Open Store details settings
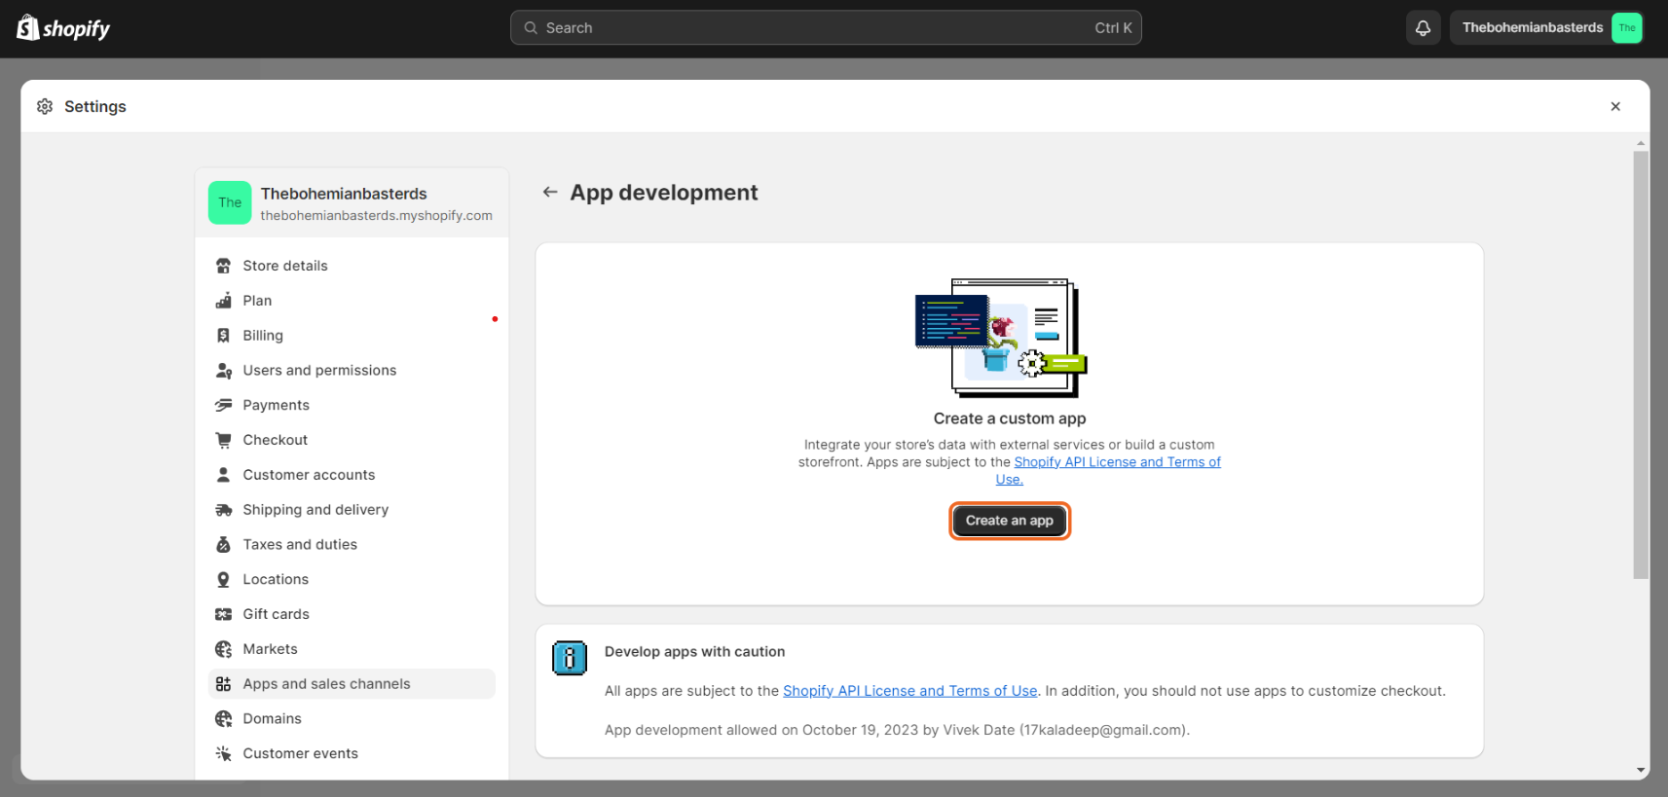This screenshot has width=1668, height=797. coord(352,266)
